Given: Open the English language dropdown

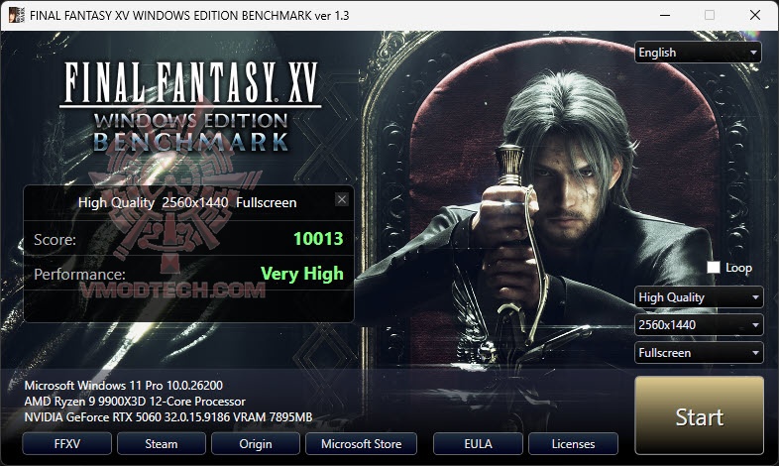Looking at the screenshot, I should click(698, 53).
